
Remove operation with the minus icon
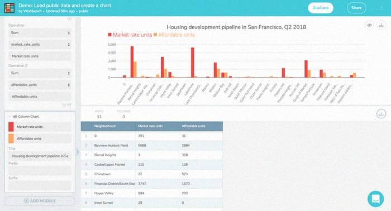pos(64,104)
